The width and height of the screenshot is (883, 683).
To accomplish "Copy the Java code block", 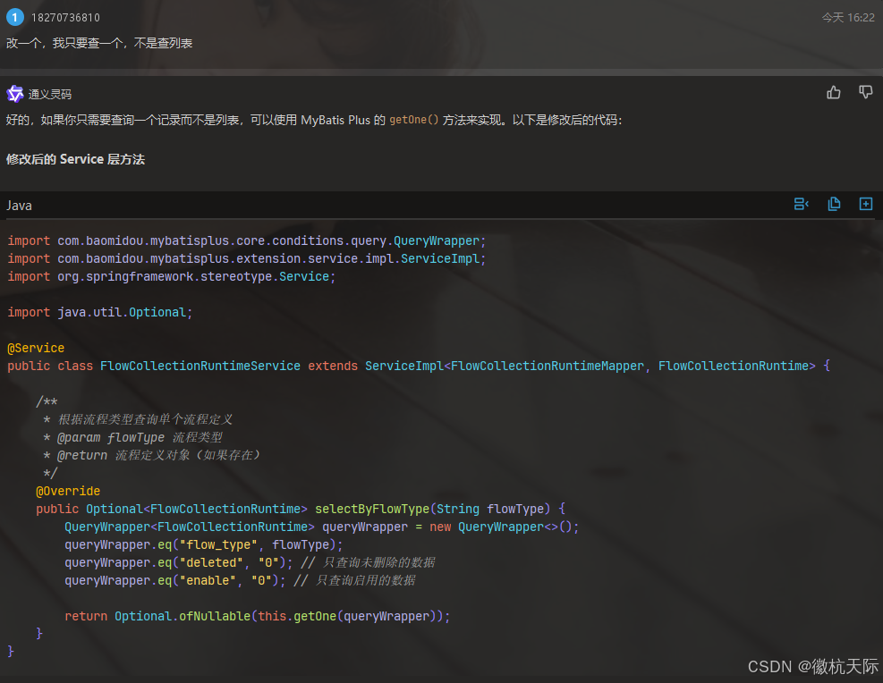I will pos(834,204).
